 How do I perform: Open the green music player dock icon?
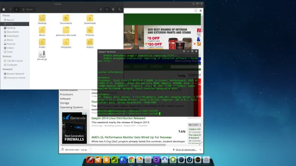click(x=115, y=160)
